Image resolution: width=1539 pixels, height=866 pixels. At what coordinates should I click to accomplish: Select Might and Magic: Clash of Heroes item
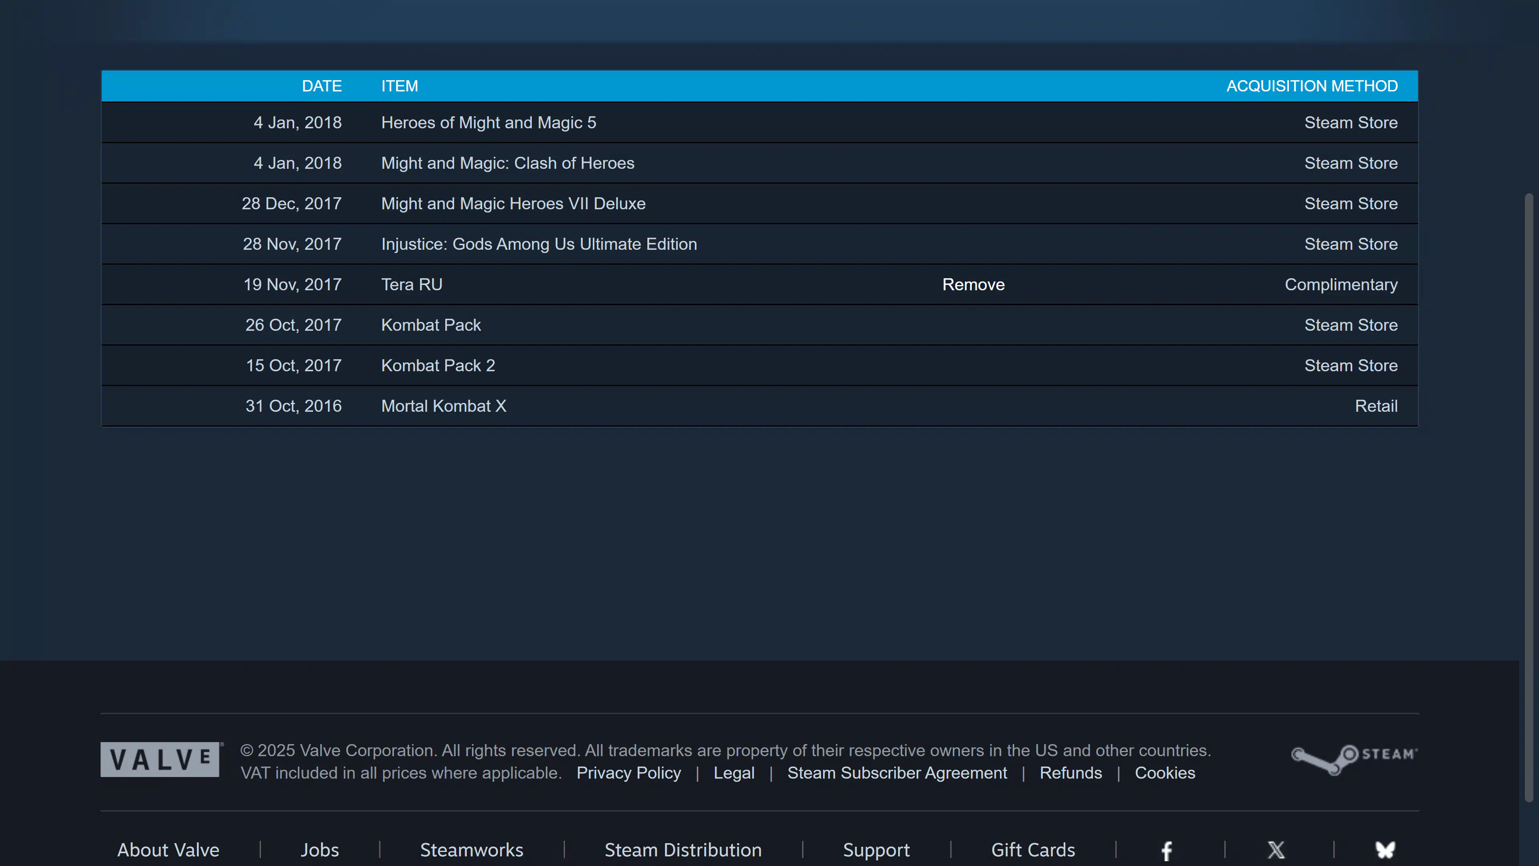tap(508, 163)
